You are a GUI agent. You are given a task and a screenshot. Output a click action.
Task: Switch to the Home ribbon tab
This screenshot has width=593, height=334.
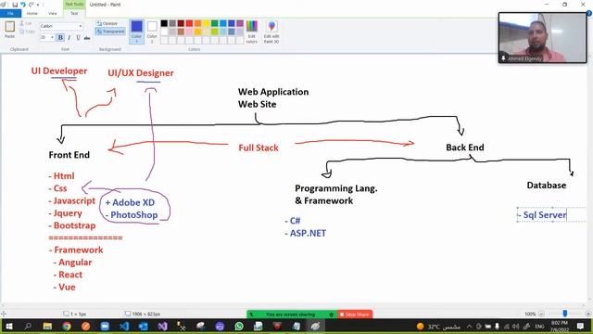[32, 13]
